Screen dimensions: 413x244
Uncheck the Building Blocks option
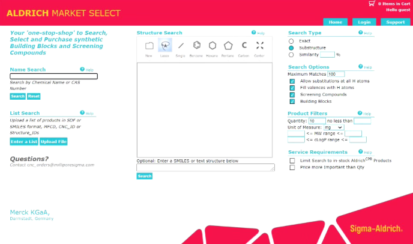(292, 102)
